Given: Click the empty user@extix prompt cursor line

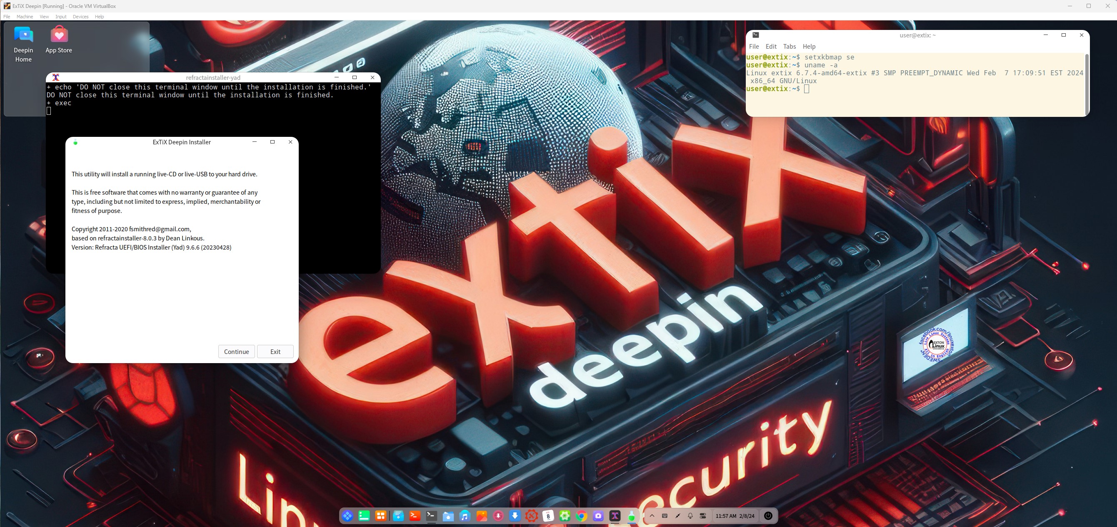Looking at the screenshot, I should coord(778,89).
